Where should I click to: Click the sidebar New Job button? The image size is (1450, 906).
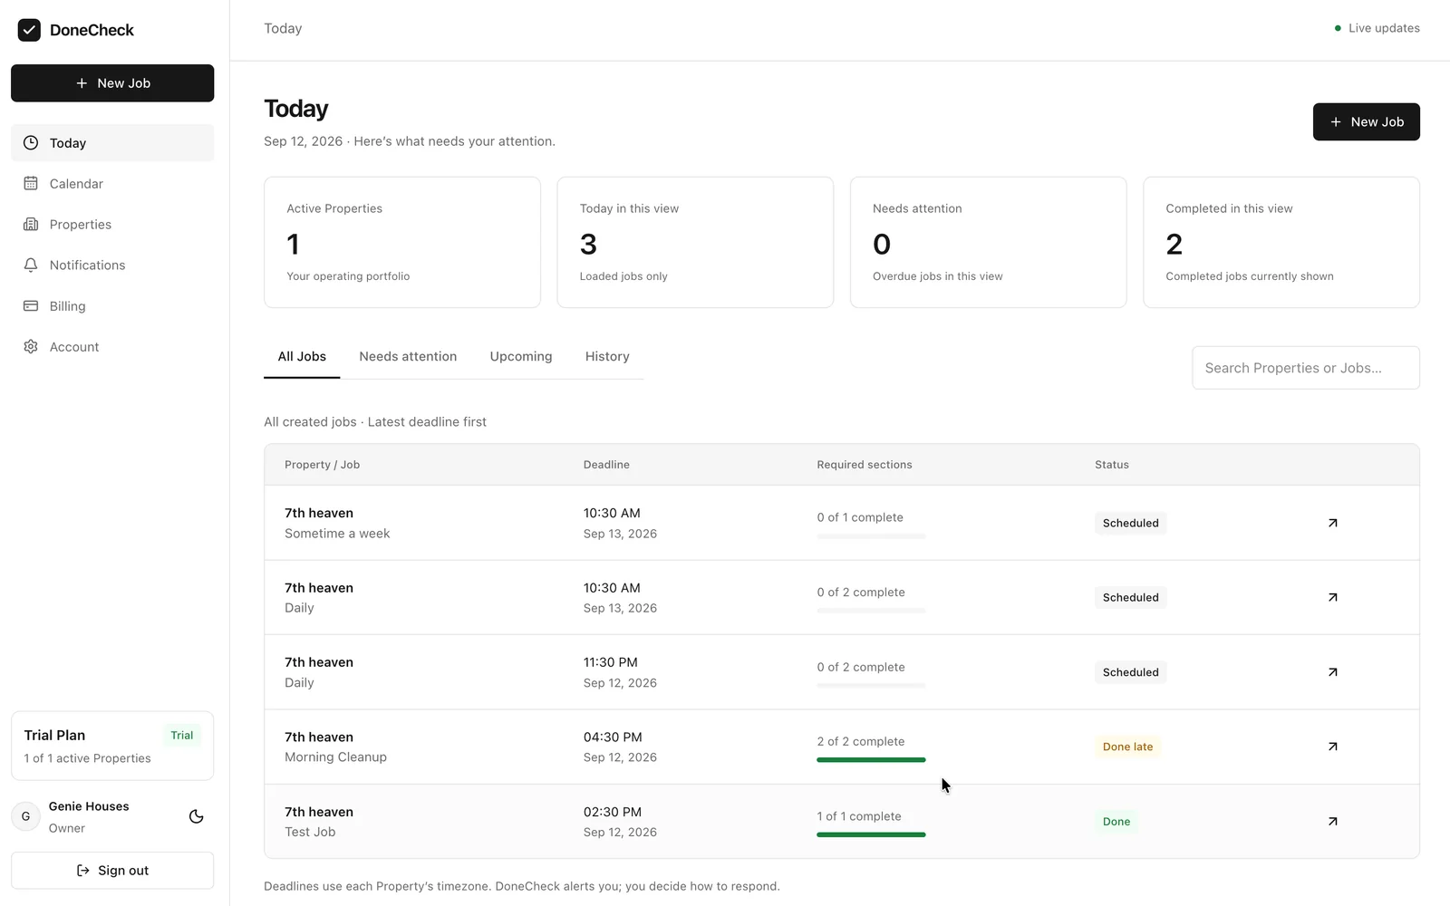(x=112, y=83)
